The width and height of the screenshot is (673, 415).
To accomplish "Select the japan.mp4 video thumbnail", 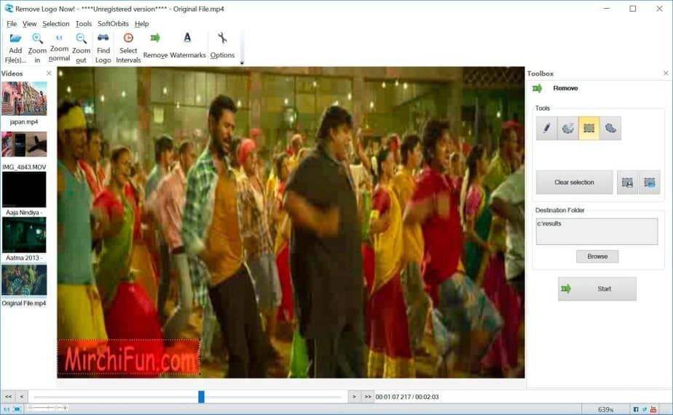I will point(24,99).
